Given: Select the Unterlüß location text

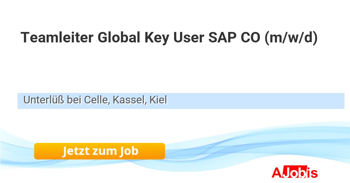Looking at the screenshot, I should click(x=44, y=100).
